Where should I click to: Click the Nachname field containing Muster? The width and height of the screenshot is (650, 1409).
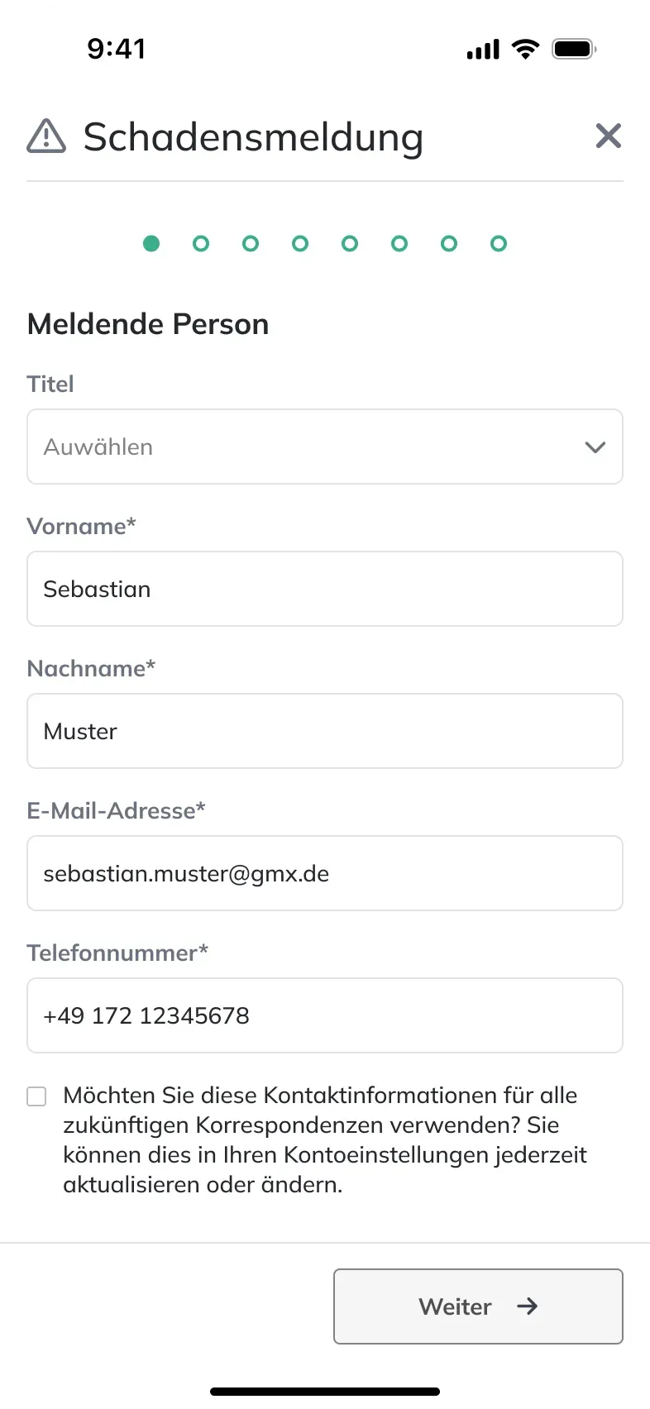point(325,731)
